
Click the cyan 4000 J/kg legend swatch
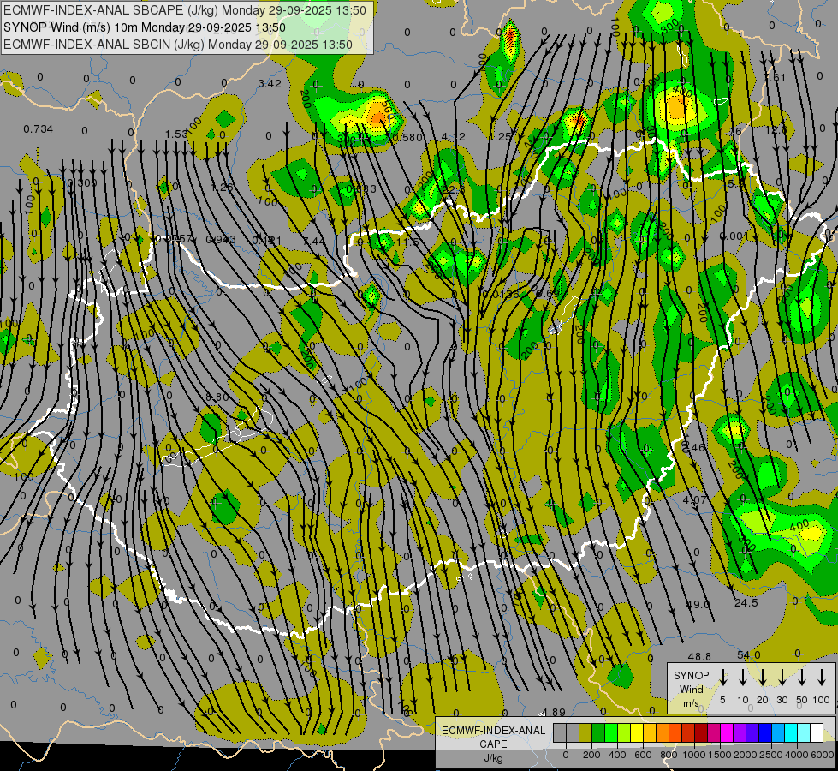pyautogui.click(x=791, y=733)
